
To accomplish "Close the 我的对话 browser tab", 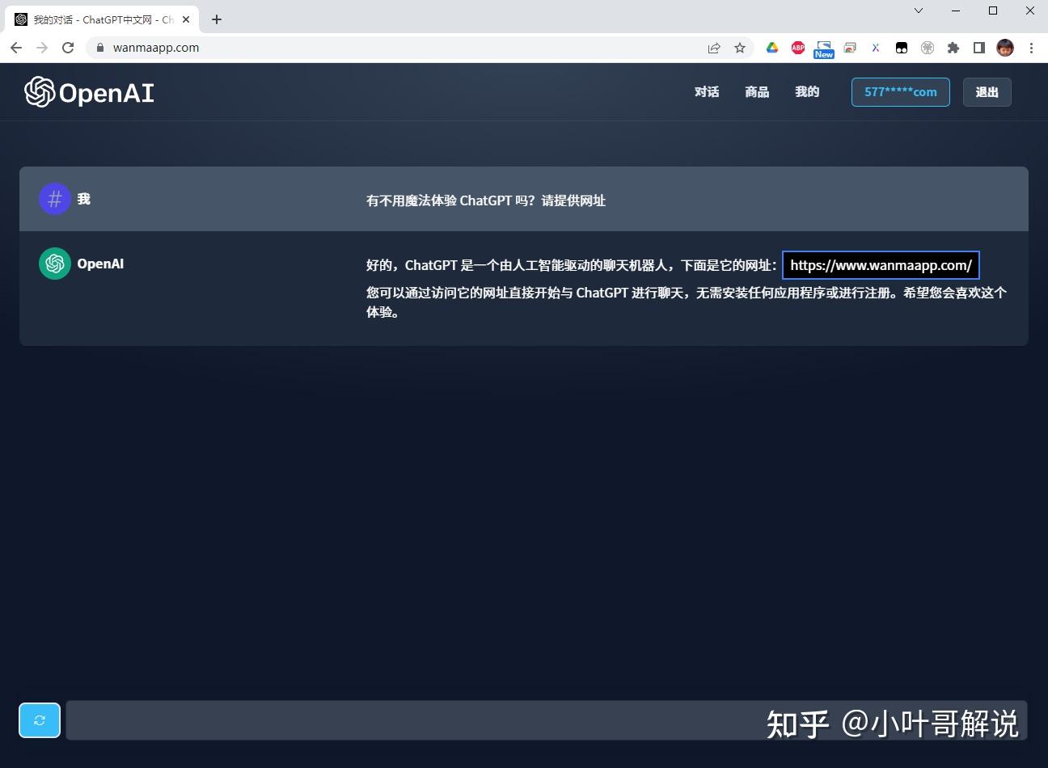I will tap(186, 19).
